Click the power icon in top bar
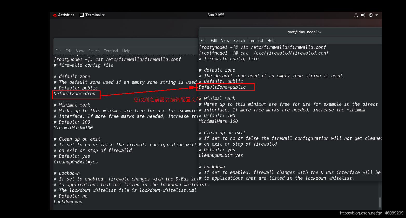The image size is (406, 218). point(371,15)
